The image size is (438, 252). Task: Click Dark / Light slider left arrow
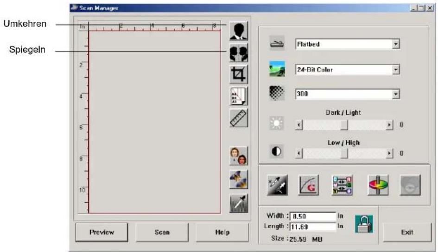[299, 125]
